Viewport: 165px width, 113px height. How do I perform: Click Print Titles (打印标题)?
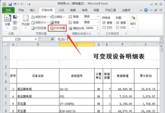57,28
